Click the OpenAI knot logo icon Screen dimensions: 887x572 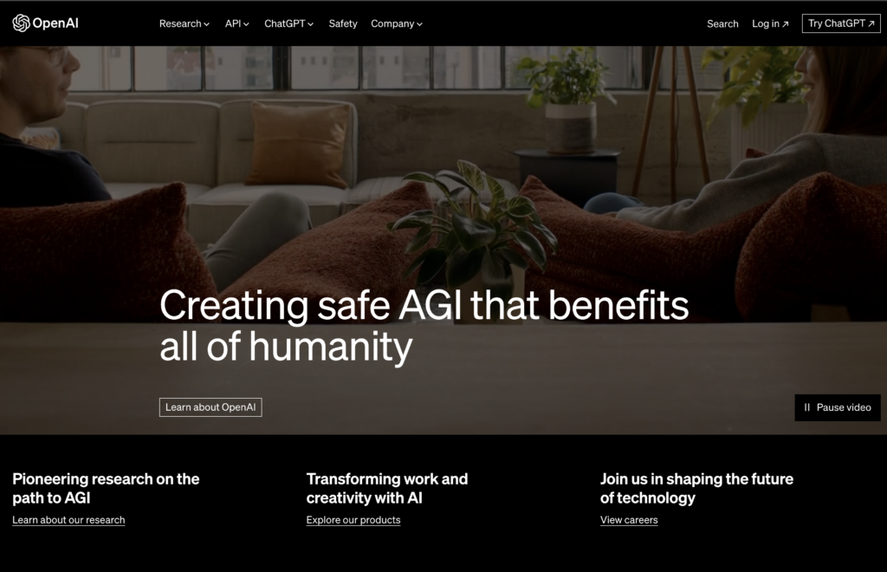(x=21, y=23)
